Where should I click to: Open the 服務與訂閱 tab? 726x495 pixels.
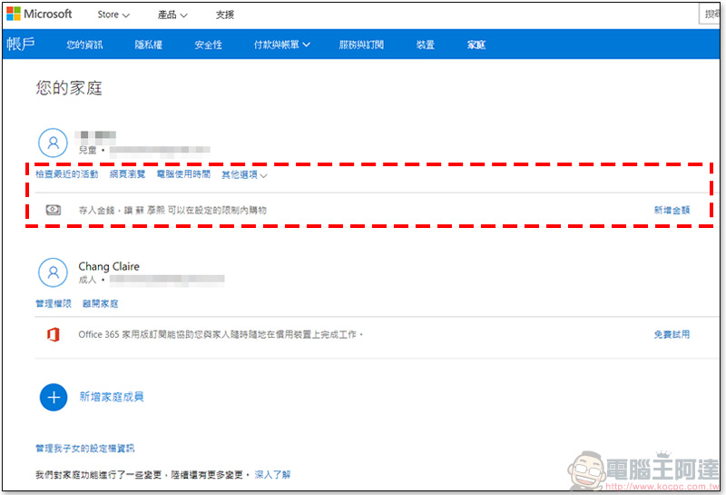tap(361, 45)
